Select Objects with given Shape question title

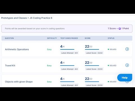click(19, 82)
